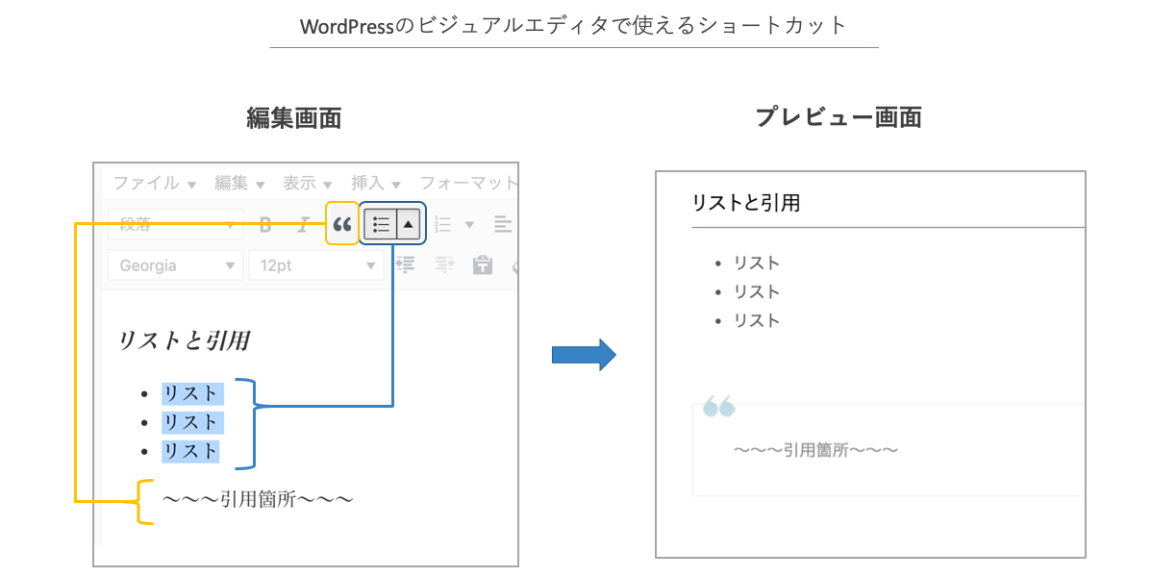1151x577 pixels.
Task: Toggle bold formatting with the B icon
Action: pos(265,225)
